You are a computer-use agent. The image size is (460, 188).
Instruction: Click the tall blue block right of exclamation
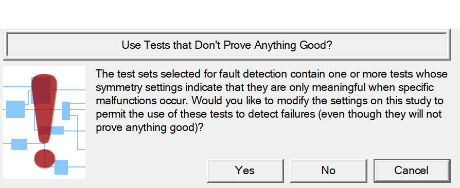(x=66, y=110)
